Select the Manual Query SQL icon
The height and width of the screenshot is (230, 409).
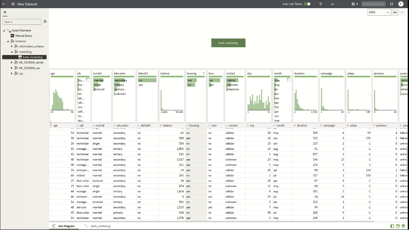point(13,36)
